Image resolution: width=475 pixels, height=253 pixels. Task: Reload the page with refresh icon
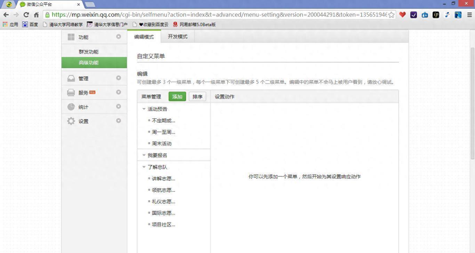click(26, 15)
